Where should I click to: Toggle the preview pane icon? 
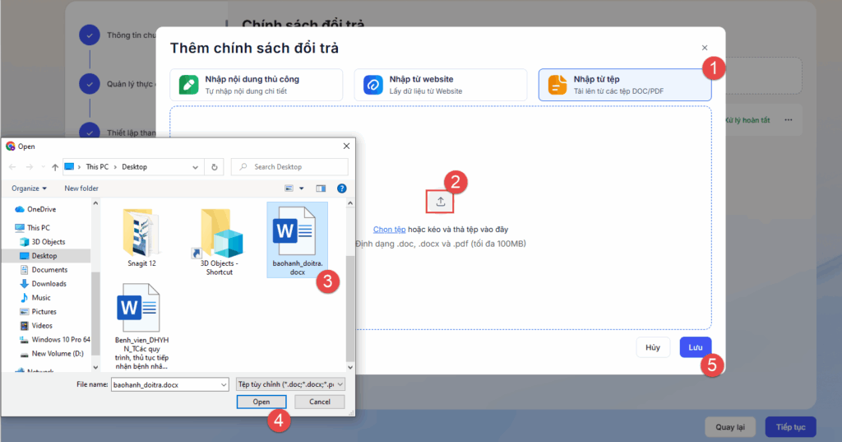pyautogui.click(x=321, y=188)
